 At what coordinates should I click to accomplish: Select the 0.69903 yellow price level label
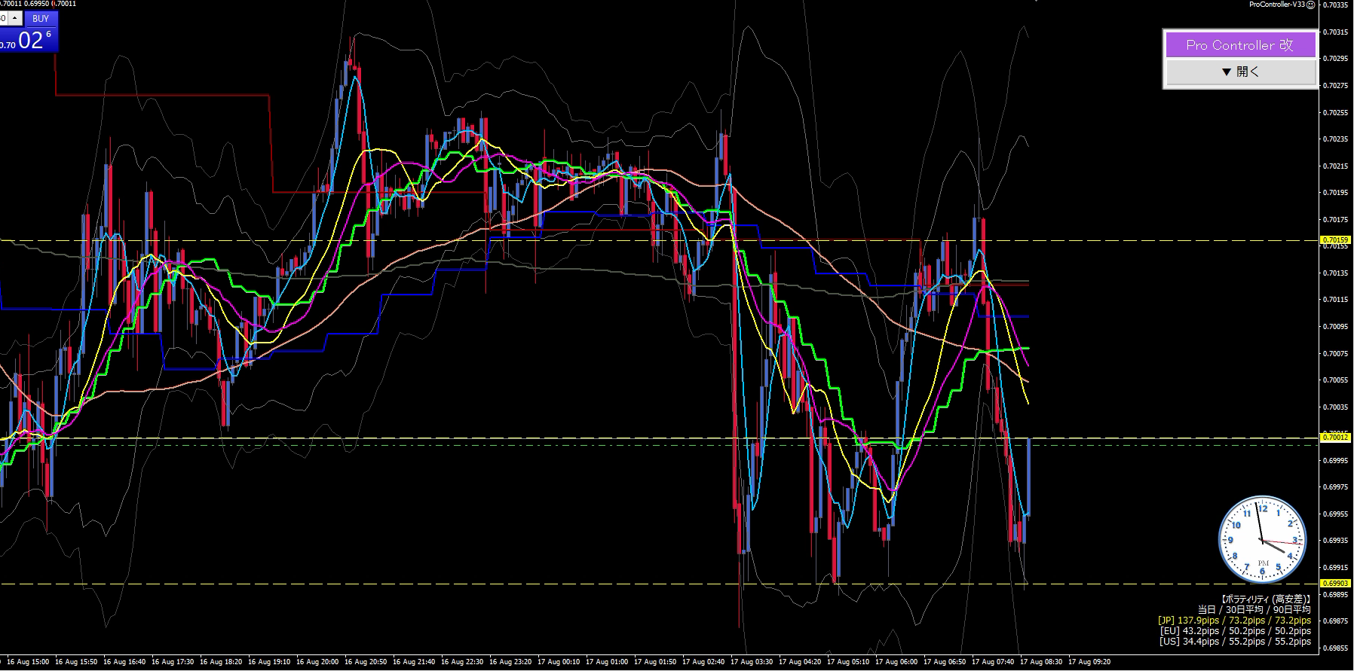click(1335, 583)
